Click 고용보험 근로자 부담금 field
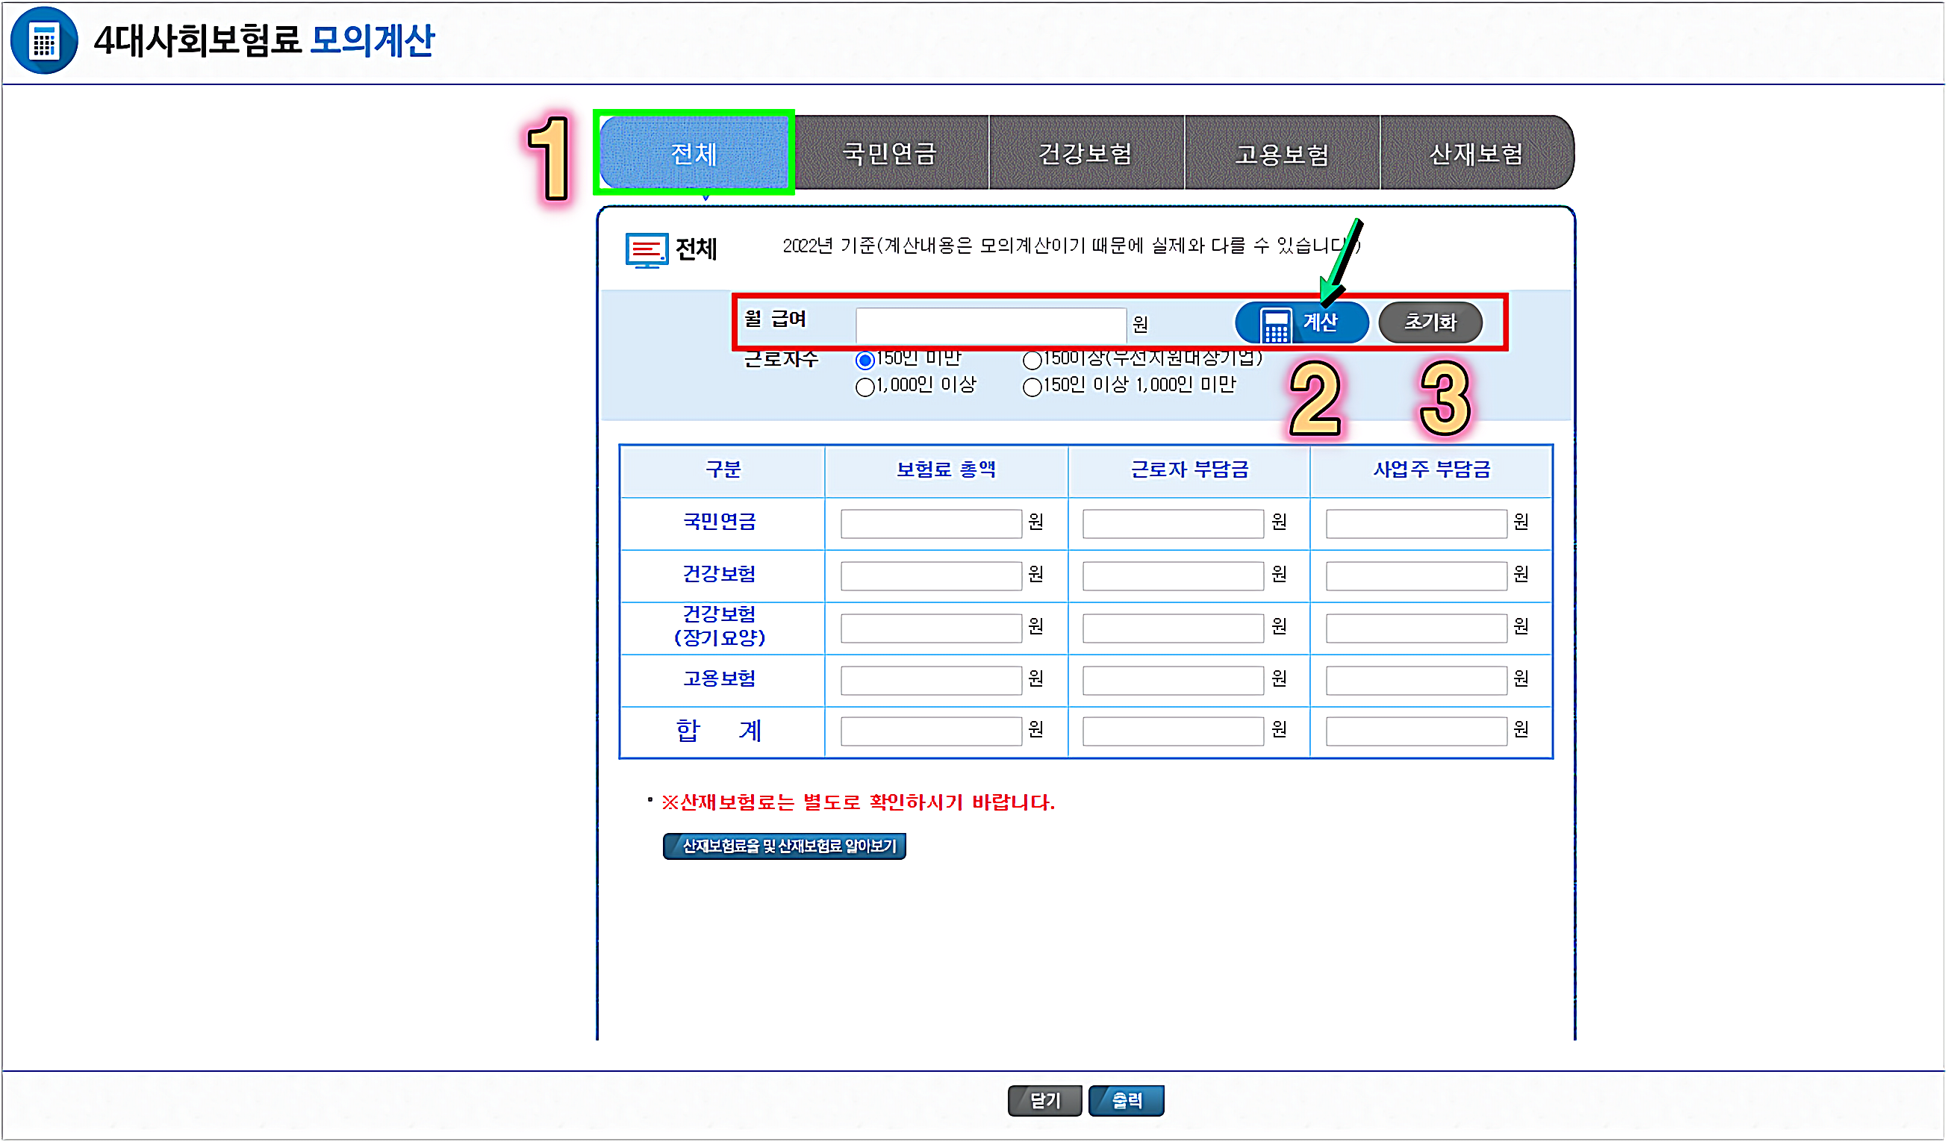 [x=1172, y=680]
